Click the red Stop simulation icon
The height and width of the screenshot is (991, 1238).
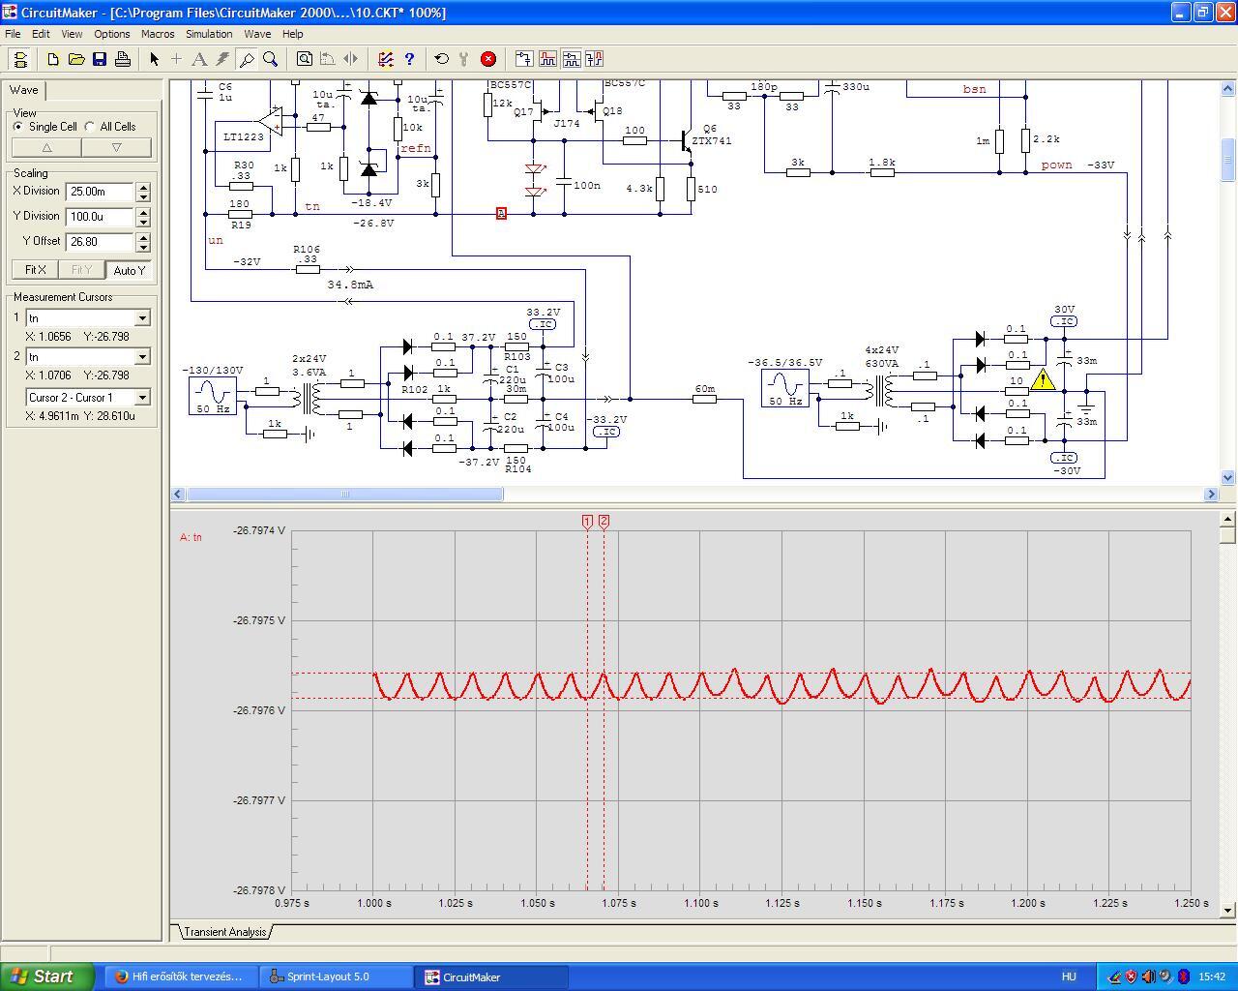488,59
